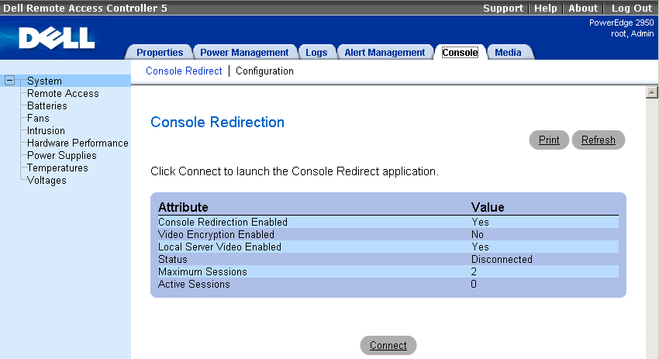
Task: Click the Disconnected status value
Action: tap(502, 259)
